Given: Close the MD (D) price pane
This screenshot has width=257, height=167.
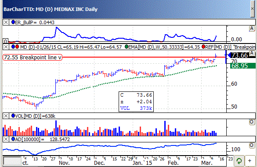Looking at the screenshot, I should click(6, 47).
